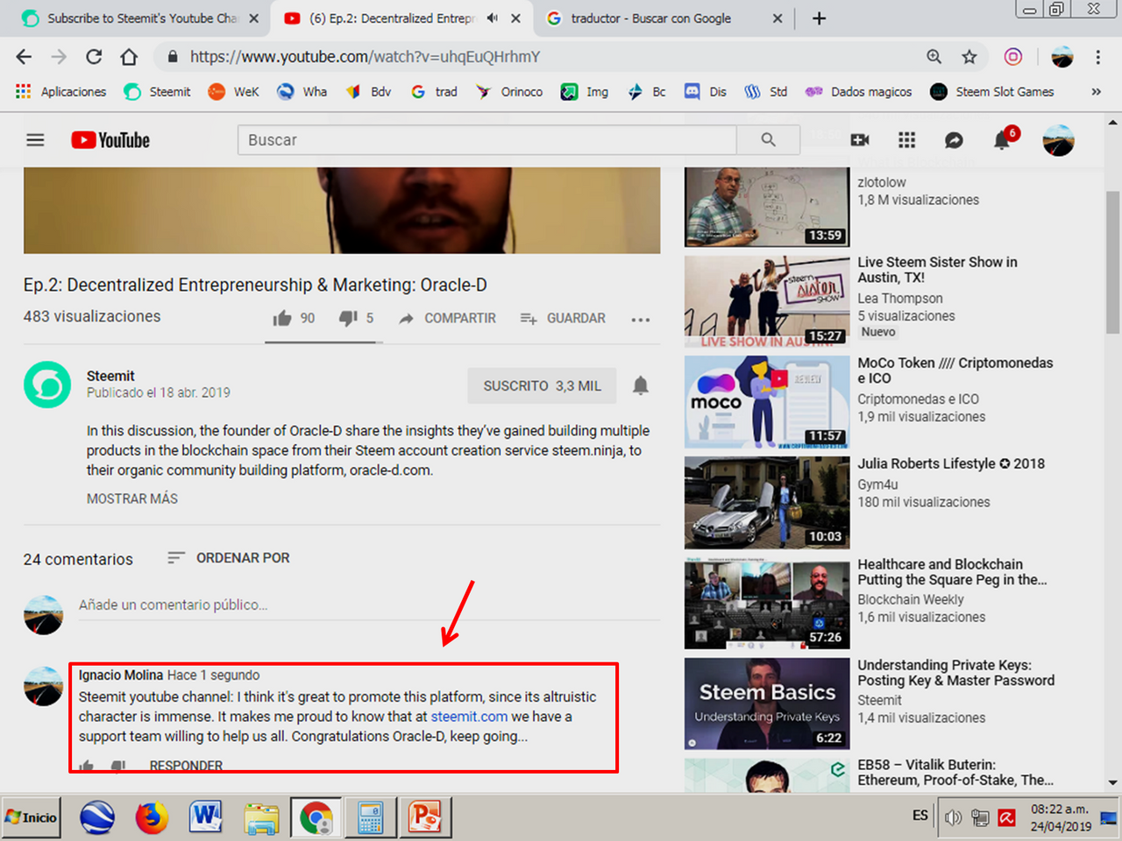
Task: Open YouTube messages icon
Action: [x=954, y=140]
